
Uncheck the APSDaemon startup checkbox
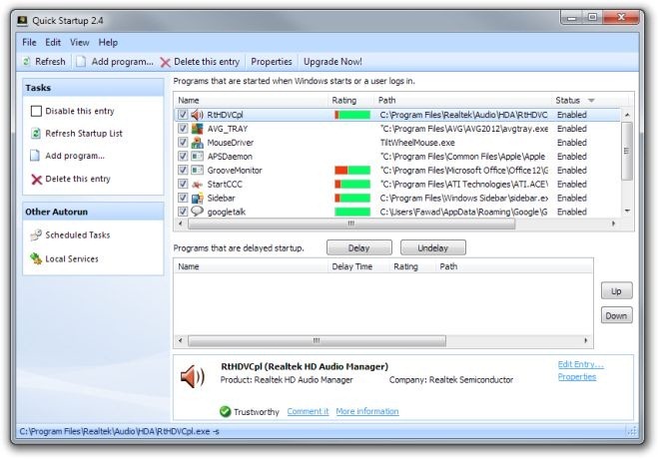pos(183,156)
